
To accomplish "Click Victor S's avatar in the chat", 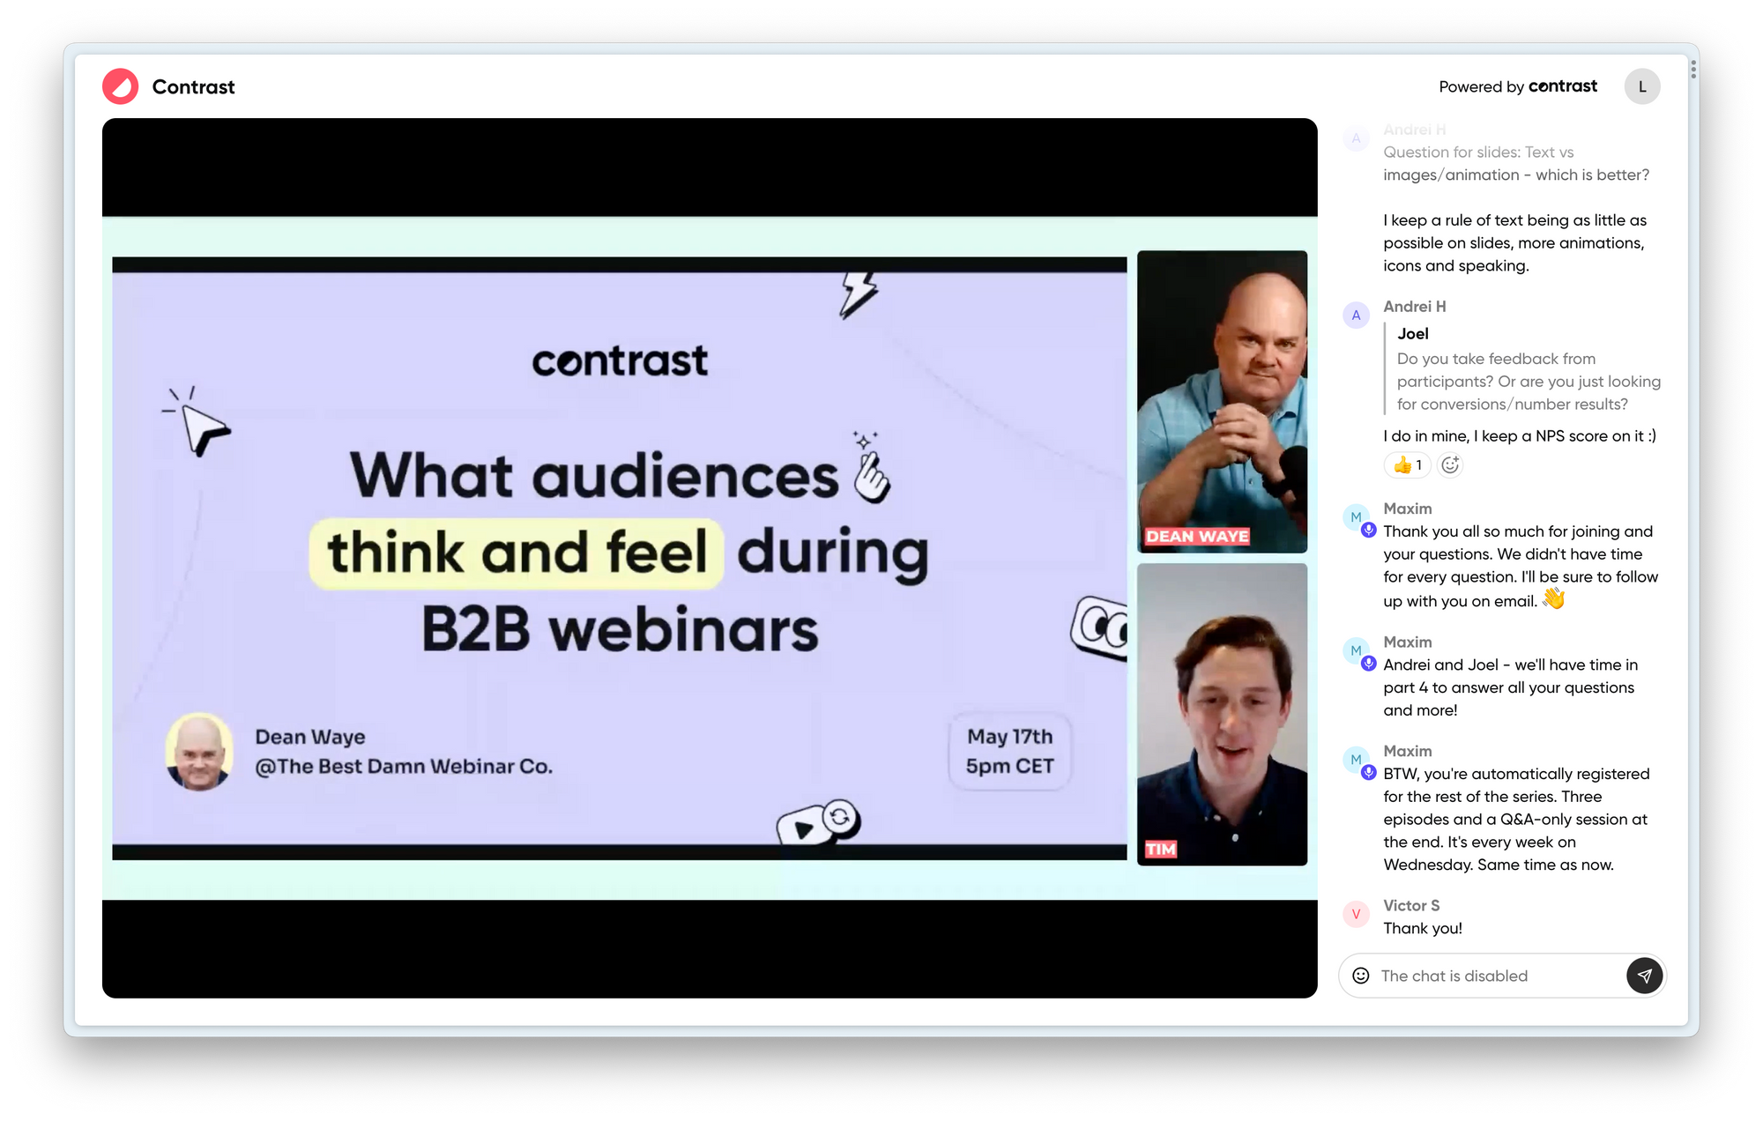I will (1356, 915).
